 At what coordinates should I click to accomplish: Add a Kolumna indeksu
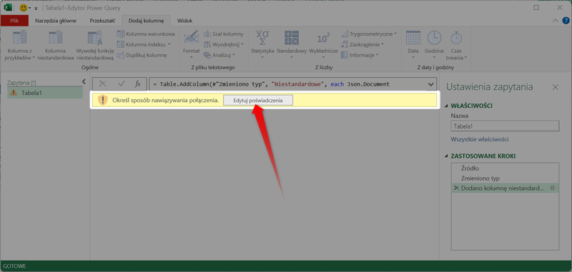[144, 44]
